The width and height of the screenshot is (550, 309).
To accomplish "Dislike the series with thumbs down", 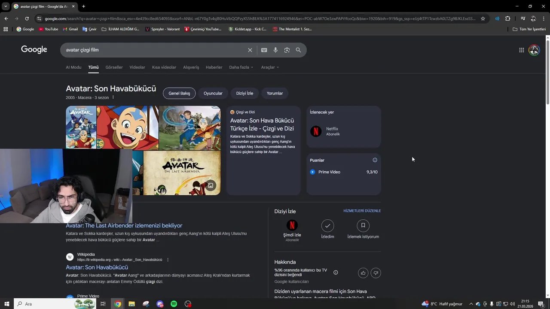I will click(x=376, y=273).
